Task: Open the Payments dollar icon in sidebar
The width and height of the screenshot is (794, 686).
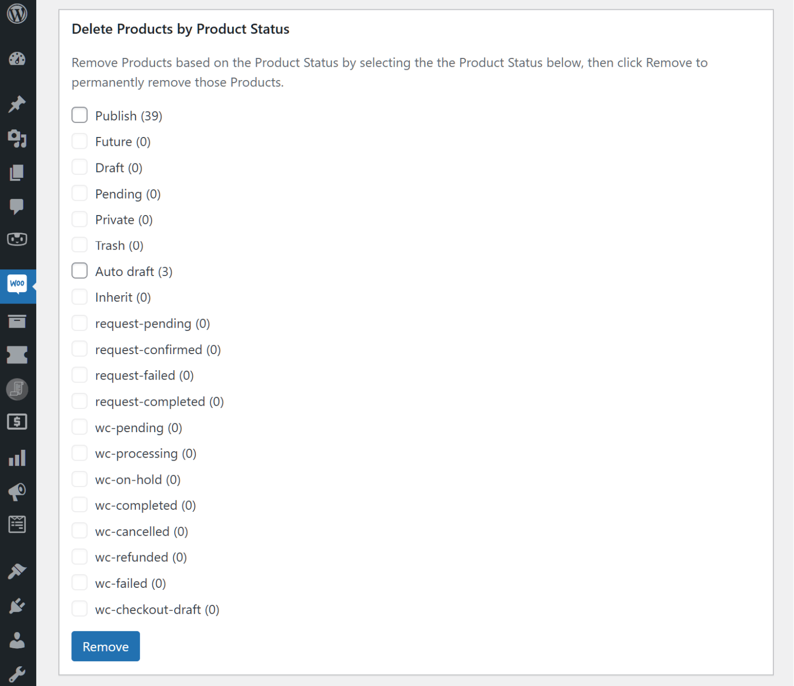Action: coord(17,422)
